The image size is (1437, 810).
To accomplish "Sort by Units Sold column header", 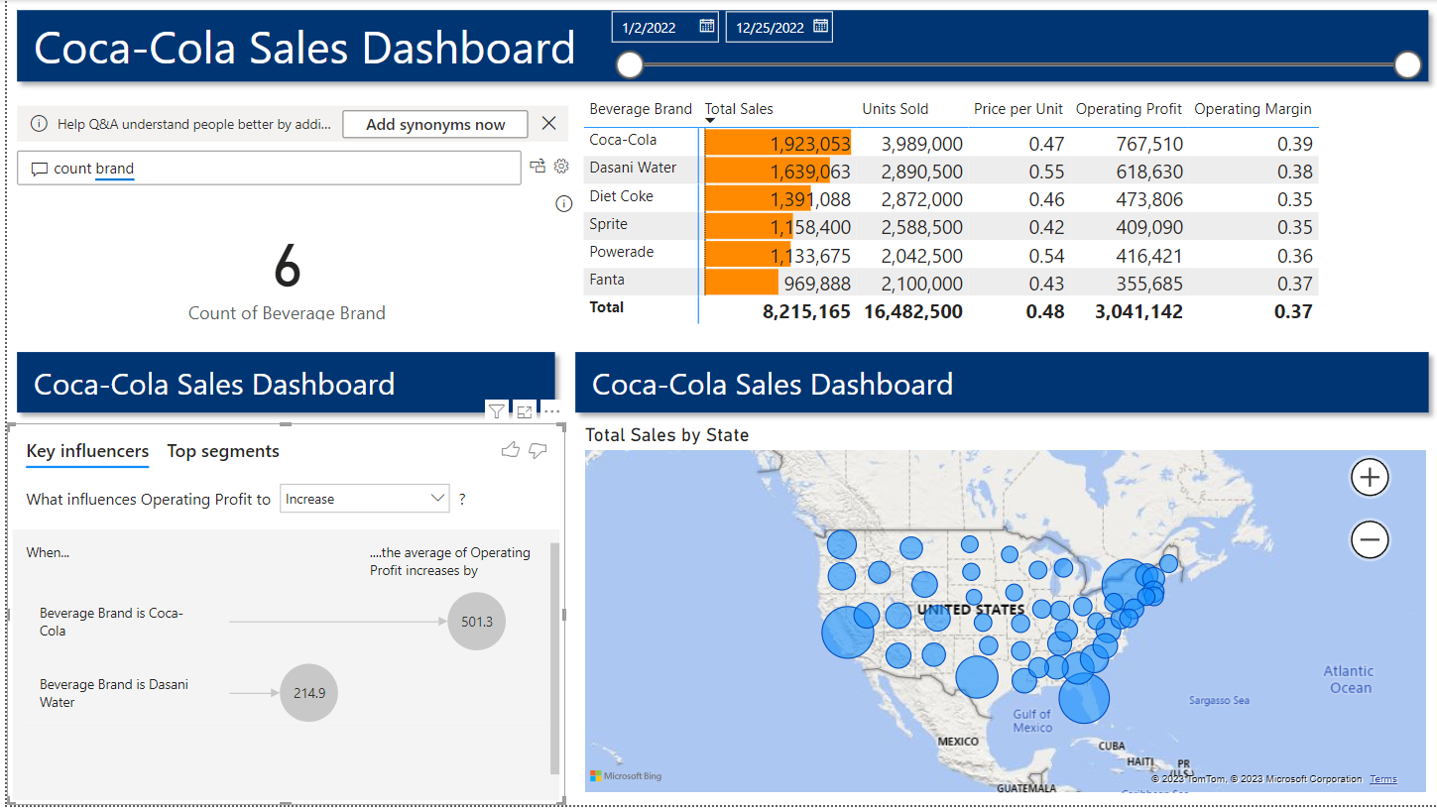I will [896, 109].
